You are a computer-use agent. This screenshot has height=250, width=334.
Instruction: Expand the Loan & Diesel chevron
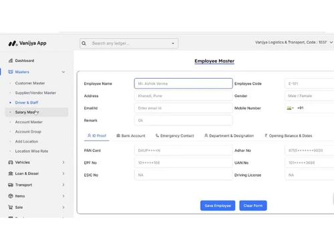pos(63,173)
